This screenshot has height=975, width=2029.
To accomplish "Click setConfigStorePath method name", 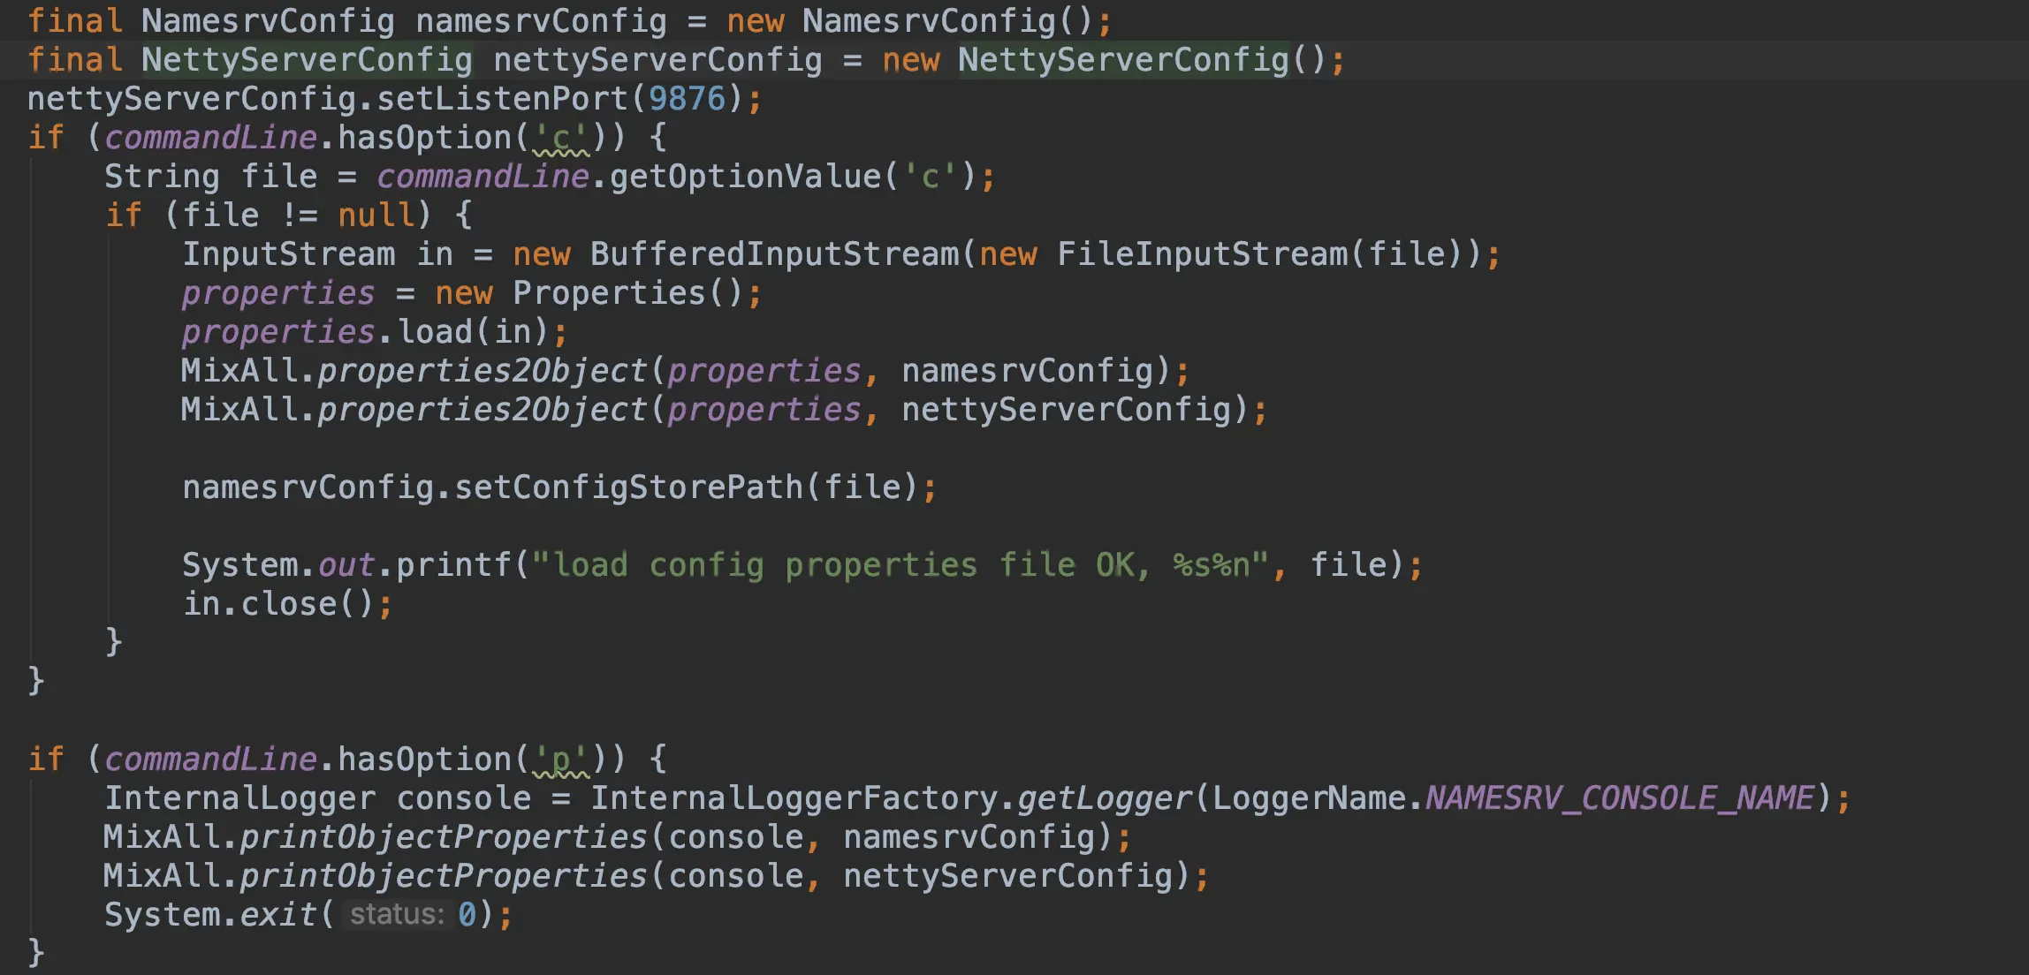I will 628,487.
